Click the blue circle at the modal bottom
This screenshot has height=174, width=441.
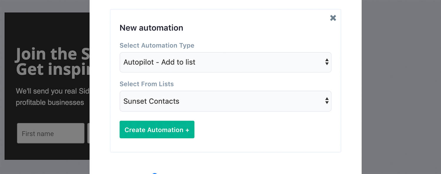click(x=155, y=173)
